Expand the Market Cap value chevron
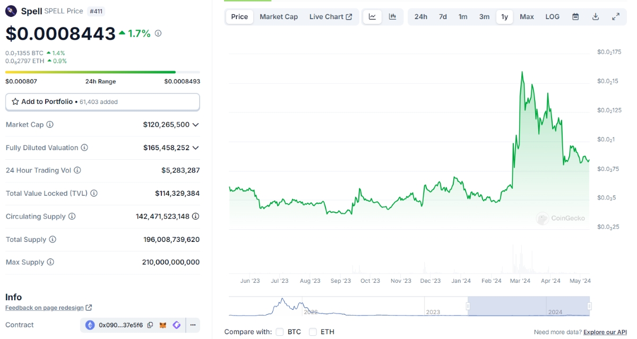The image size is (637, 339). point(196,125)
